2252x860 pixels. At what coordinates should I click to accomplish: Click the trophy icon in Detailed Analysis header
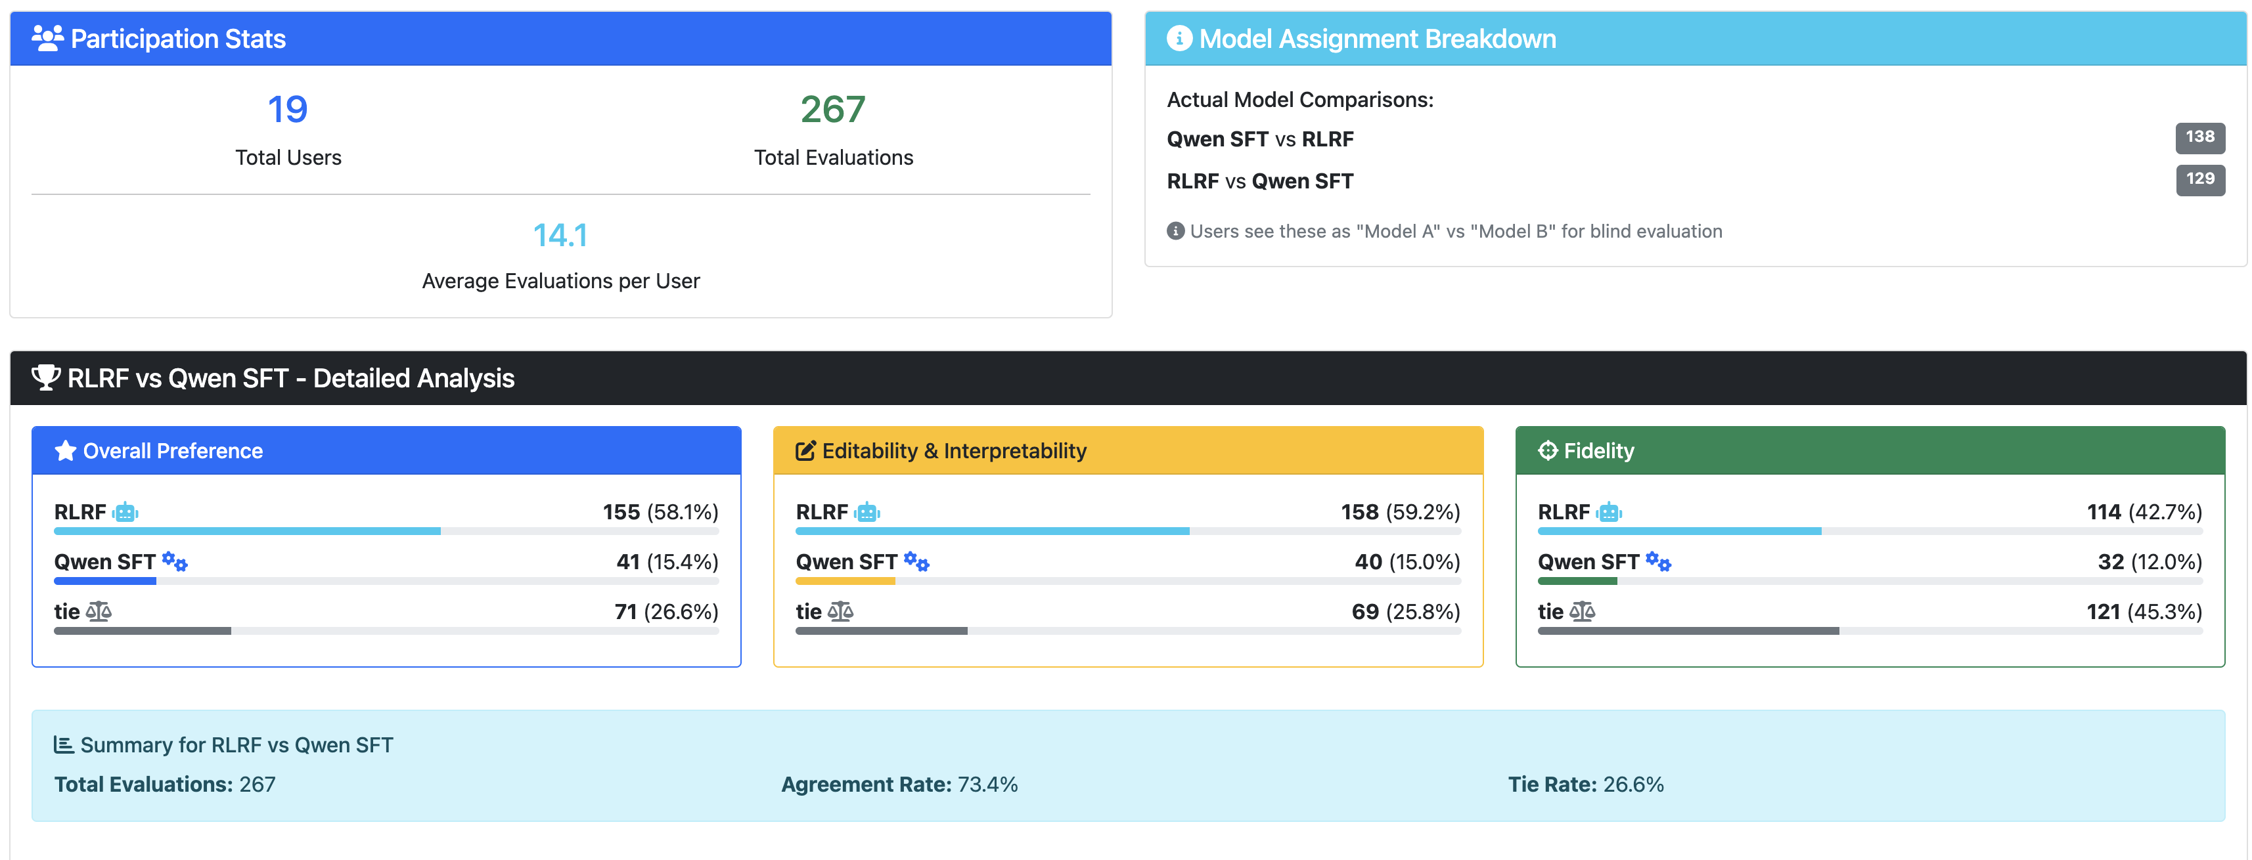pos(45,377)
